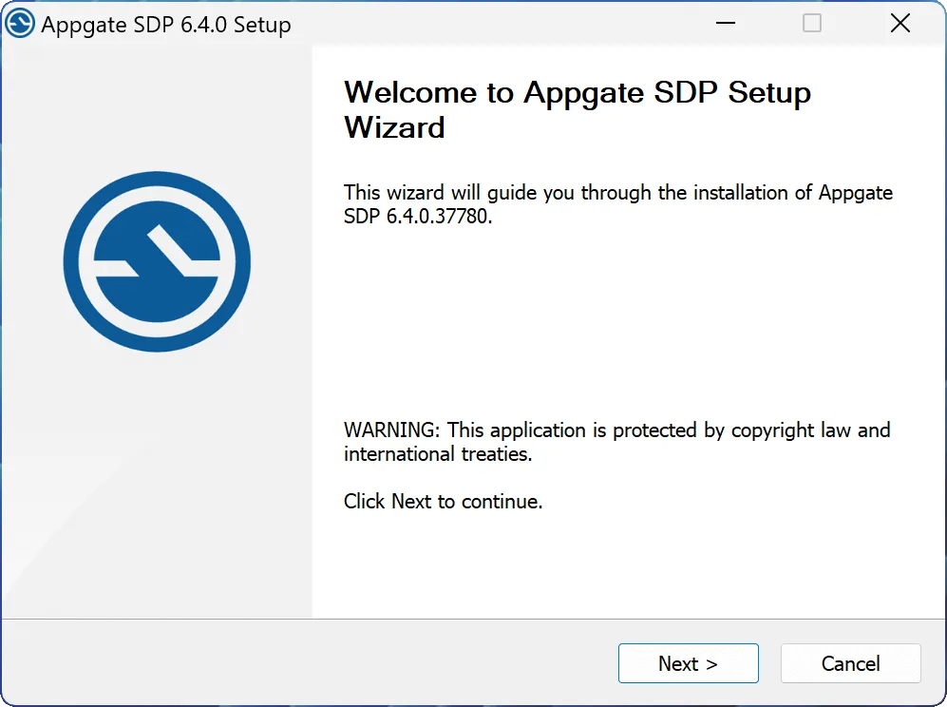
Task: Click the Next > button
Action: pos(688,663)
